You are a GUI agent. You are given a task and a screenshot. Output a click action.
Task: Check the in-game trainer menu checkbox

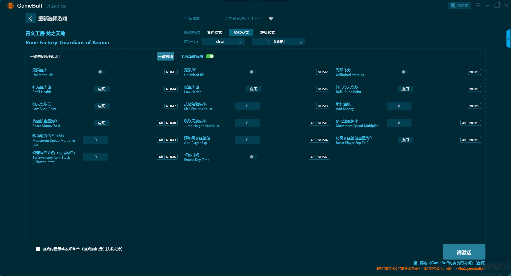(x=38, y=249)
